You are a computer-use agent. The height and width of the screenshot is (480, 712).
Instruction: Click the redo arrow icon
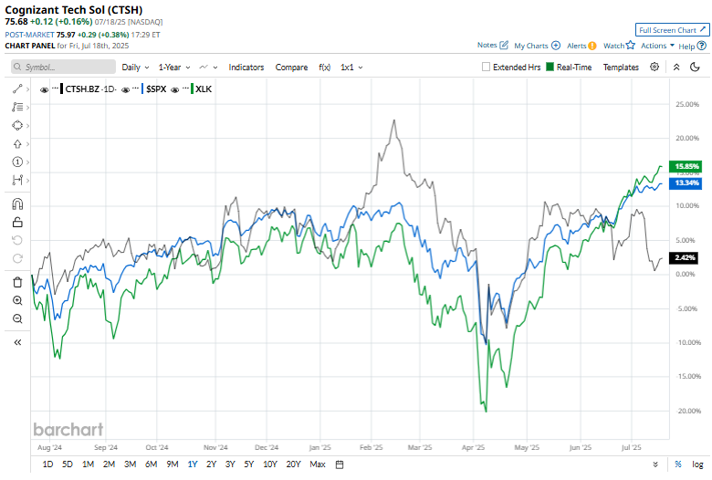click(x=17, y=258)
